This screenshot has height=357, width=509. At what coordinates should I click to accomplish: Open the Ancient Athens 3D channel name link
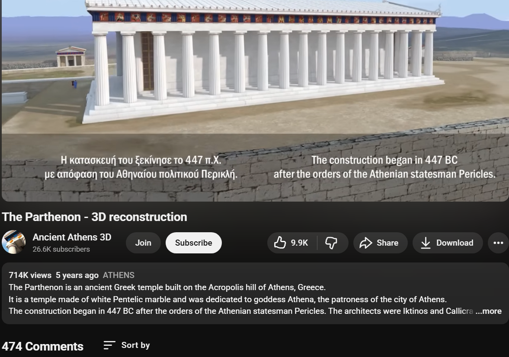[72, 237]
